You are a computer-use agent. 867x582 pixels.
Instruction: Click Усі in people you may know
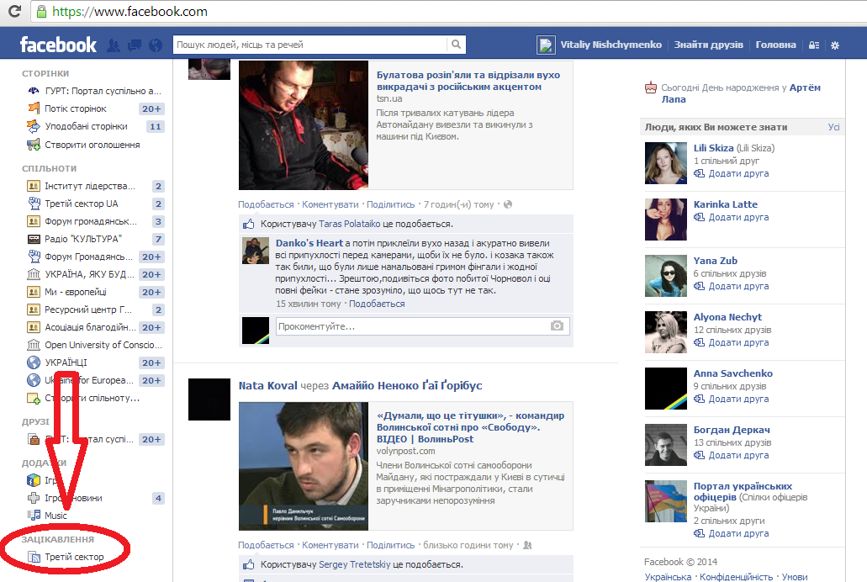click(x=833, y=127)
